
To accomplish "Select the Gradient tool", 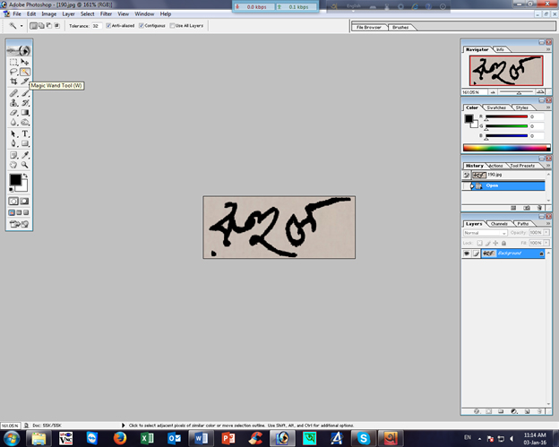I will 24,113.
